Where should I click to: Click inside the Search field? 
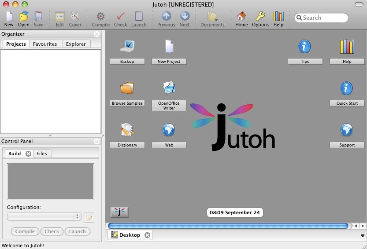tap(321, 18)
